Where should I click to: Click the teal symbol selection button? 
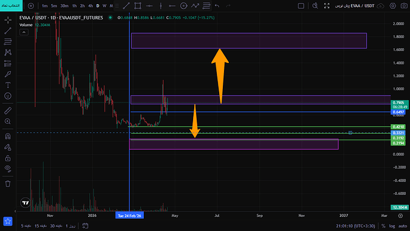11,5
